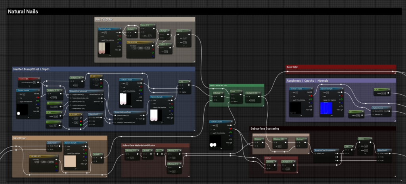Click red R output pin on roughness Texture Sample
Viewport: 406px width, 184px height.
point(311,95)
